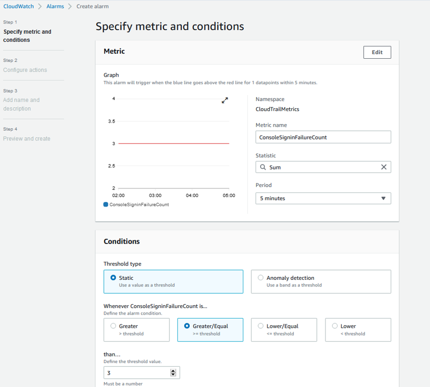Click the blue ConsoleSigninFailureCount legend swatch

coord(106,204)
